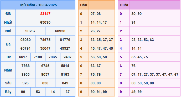Click Đầu row values '07, 08'
Image resolution: width=181 pixels, height=97 pixels.
[96, 14]
